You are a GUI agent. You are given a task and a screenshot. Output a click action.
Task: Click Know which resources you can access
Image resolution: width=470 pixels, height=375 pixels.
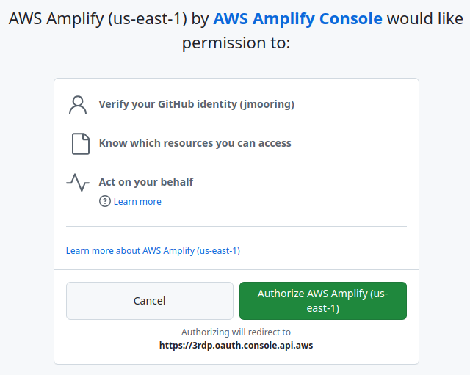click(195, 143)
